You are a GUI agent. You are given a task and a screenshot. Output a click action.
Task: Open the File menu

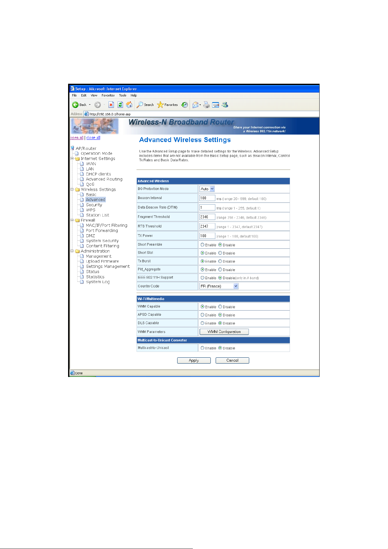click(74, 95)
